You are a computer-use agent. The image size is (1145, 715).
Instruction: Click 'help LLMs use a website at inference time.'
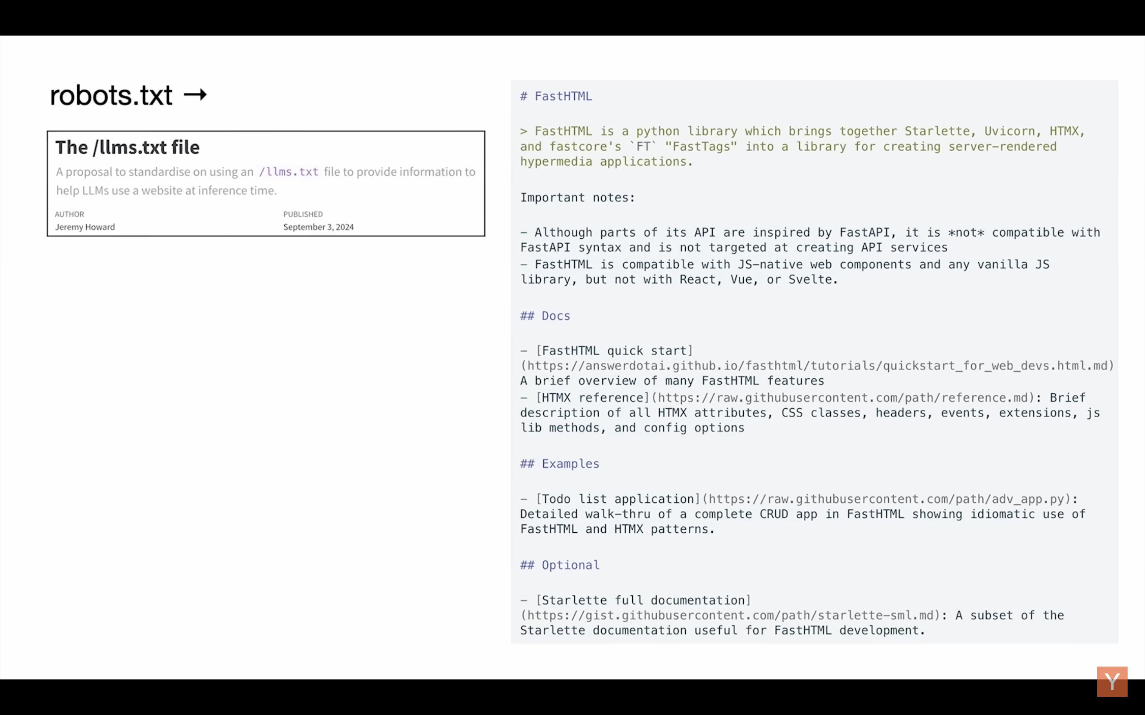tap(167, 191)
